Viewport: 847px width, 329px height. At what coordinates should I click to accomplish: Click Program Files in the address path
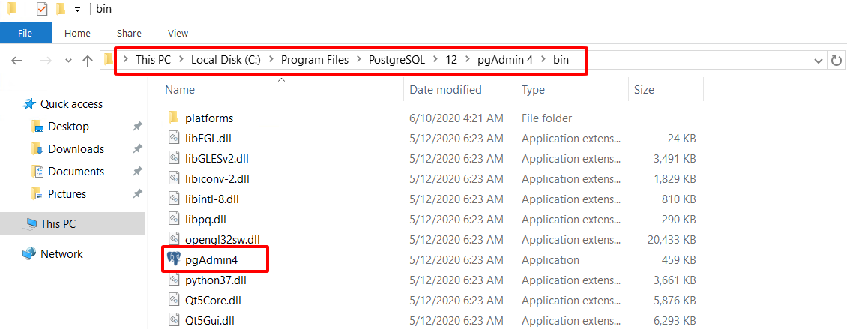click(x=314, y=60)
